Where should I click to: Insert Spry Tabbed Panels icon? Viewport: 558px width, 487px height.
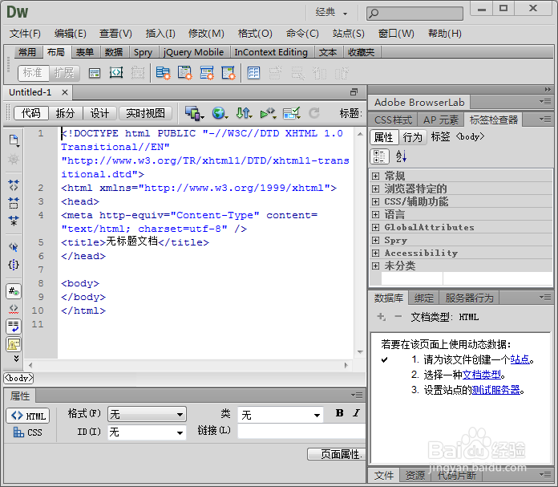pyautogui.click(x=184, y=73)
